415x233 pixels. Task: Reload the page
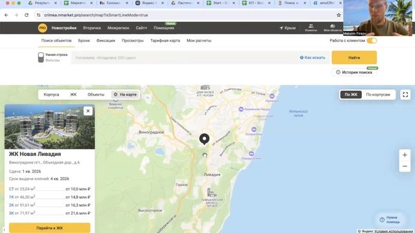(x=27, y=15)
